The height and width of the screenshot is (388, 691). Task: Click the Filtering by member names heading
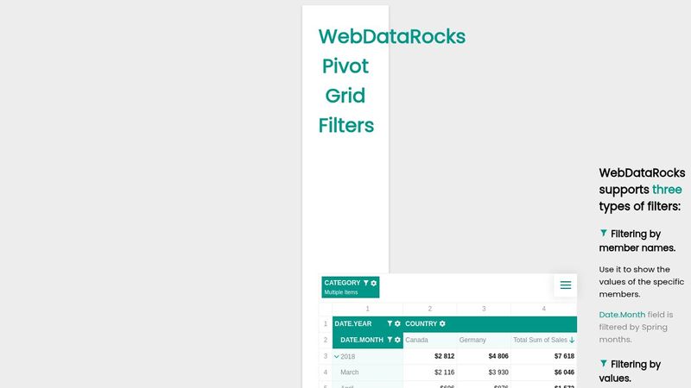(637, 241)
